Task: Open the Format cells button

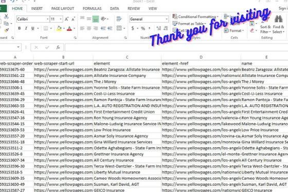Action: pyautogui.click(x=233, y=31)
